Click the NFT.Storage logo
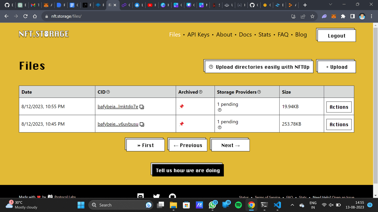Image resolution: width=378 pixels, height=212 pixels. pyautogui.click(x=44, y=34)
